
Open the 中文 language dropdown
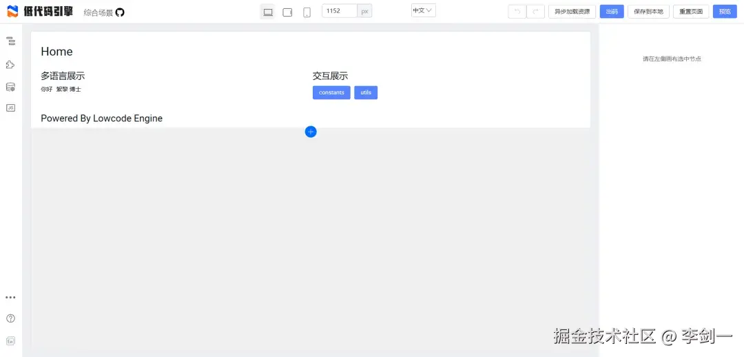coord(423,10)
